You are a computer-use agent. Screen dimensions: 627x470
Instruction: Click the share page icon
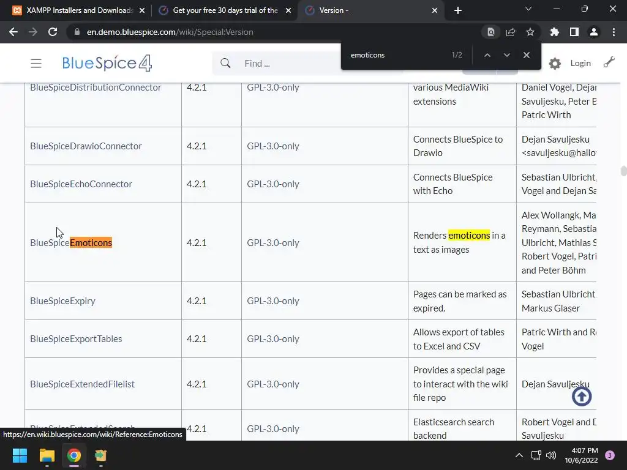coord(511,32)
